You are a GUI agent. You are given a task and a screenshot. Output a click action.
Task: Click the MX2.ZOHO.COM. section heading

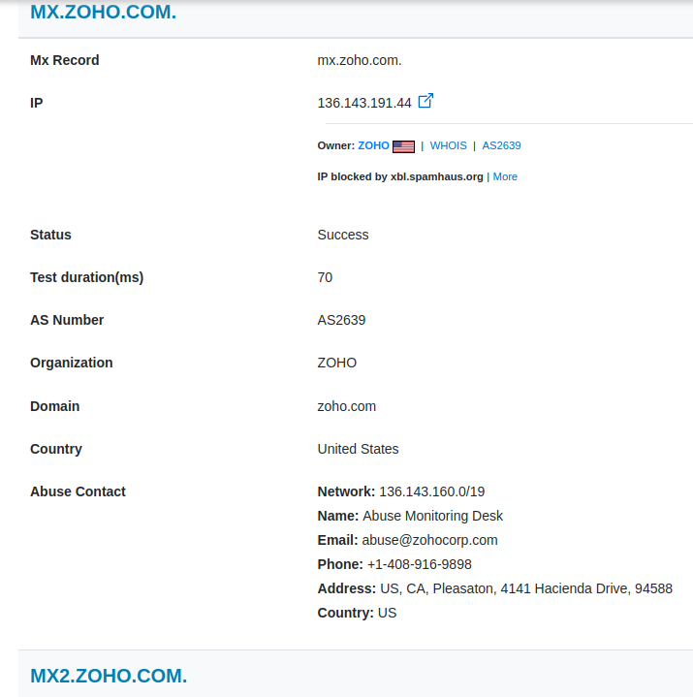tap(109, 676)
